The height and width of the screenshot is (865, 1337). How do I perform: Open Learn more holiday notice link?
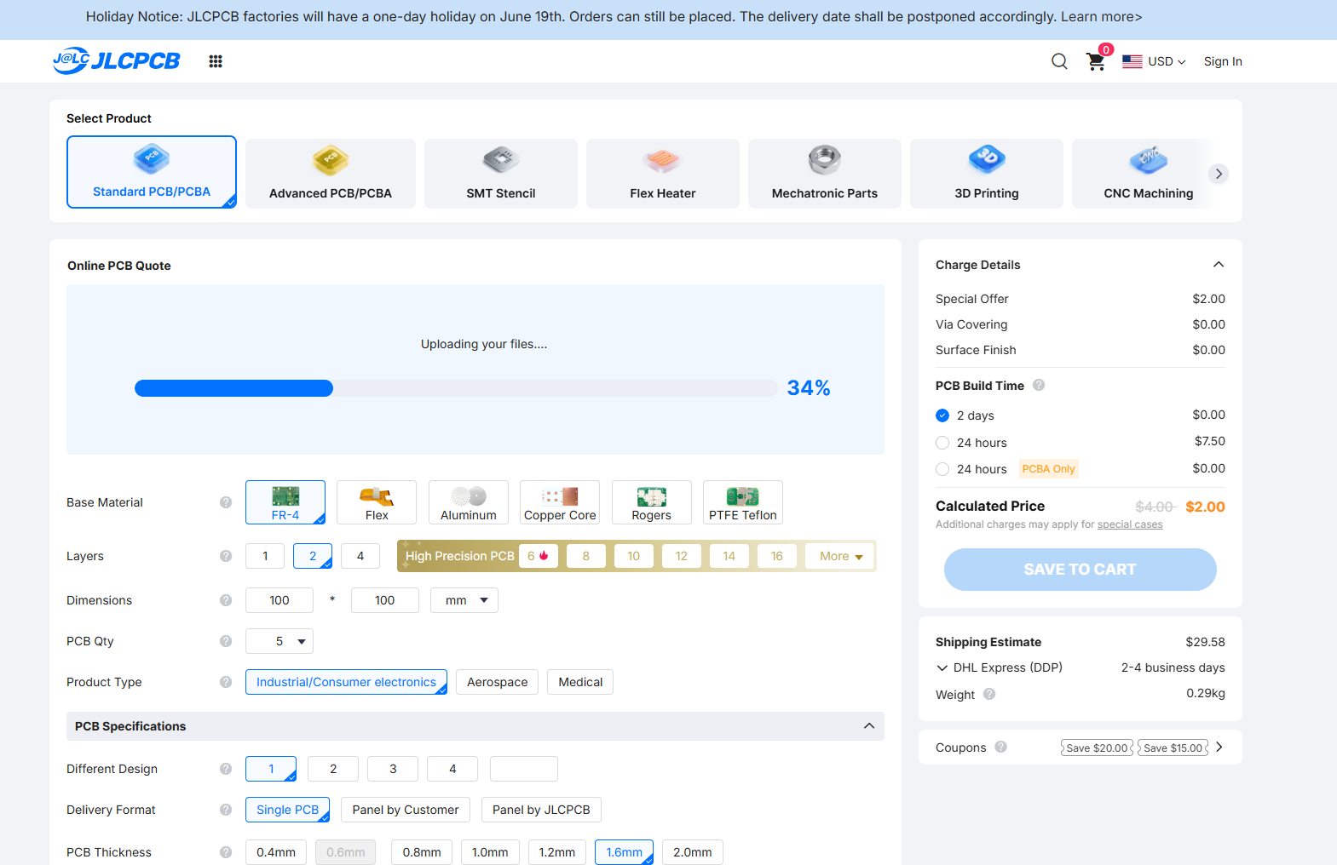pos(1101,17)
